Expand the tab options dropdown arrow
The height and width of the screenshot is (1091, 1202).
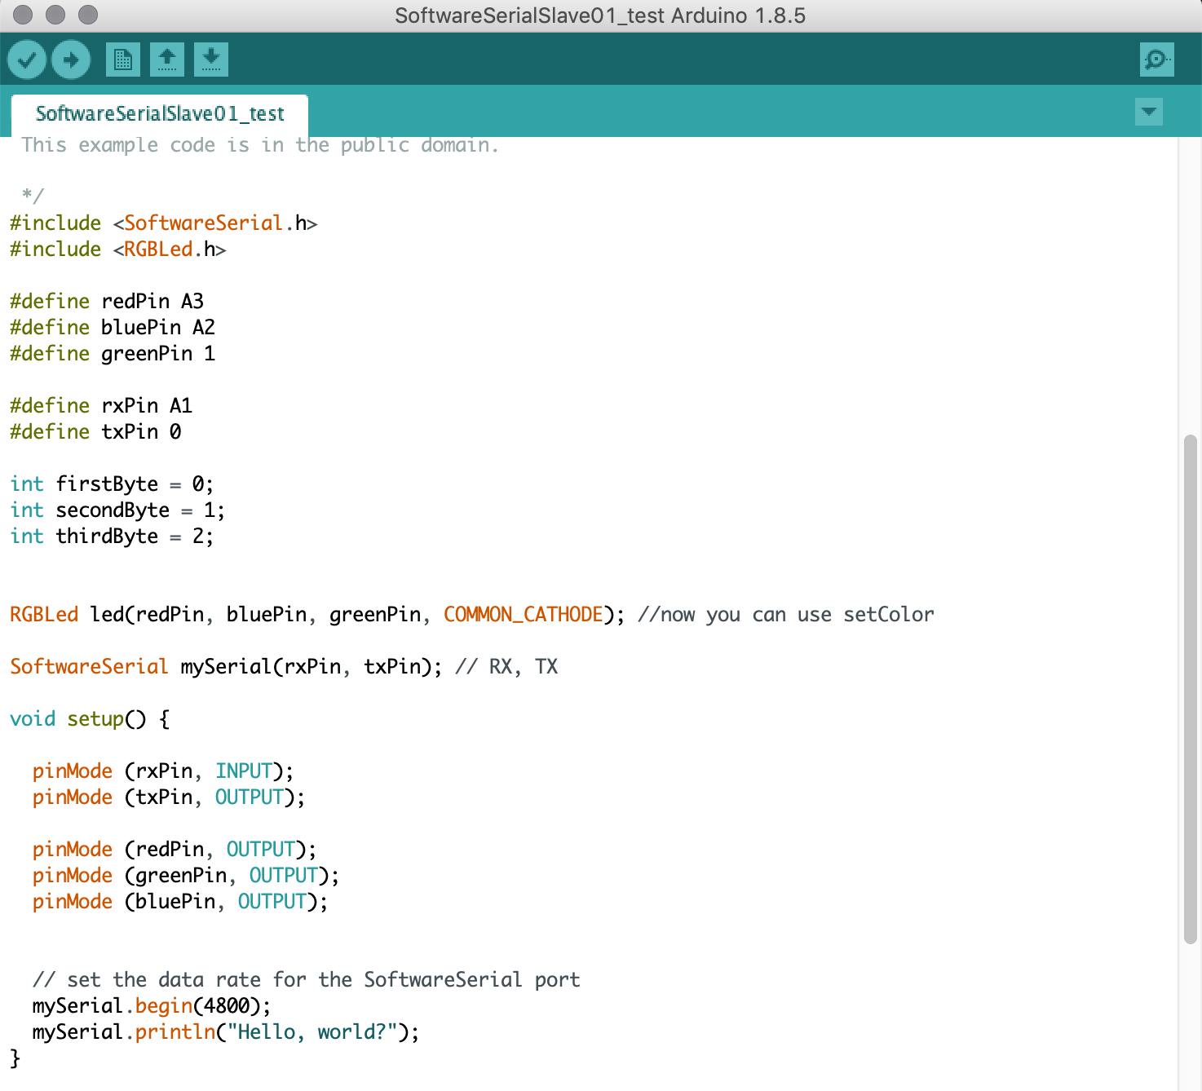click(1149, 112)
